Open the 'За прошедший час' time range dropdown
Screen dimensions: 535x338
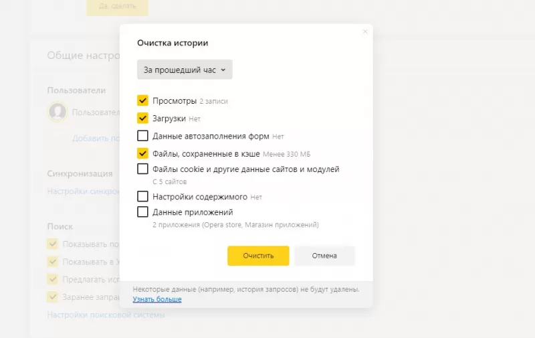coord(185,70)
